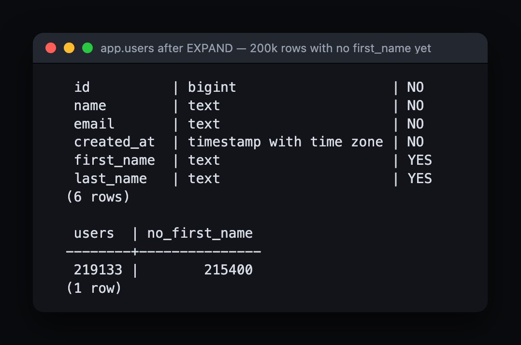Select the users count 219133
The image size is (521, 345).
[x=98, y=270]
